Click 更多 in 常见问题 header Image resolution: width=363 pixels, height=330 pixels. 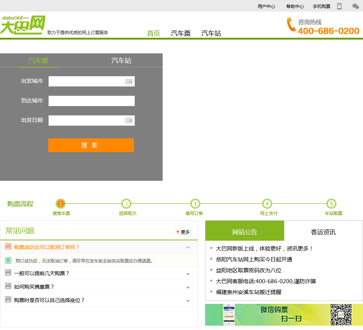185,232
